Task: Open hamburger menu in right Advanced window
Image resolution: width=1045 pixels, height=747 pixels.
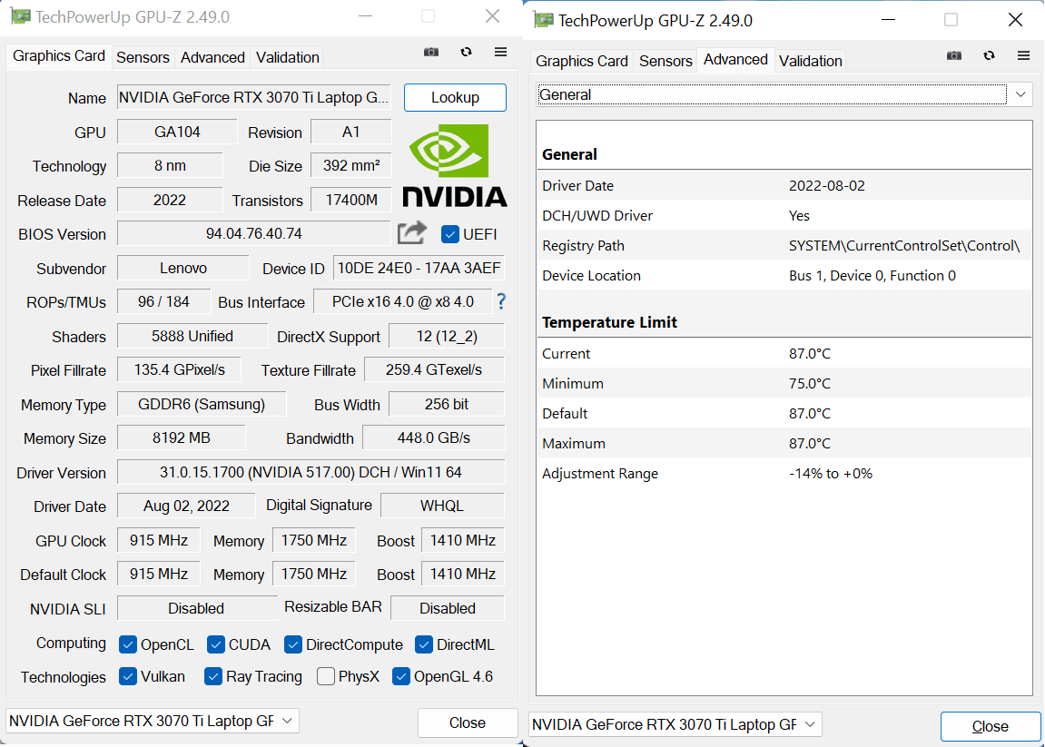Action: 1024,56
